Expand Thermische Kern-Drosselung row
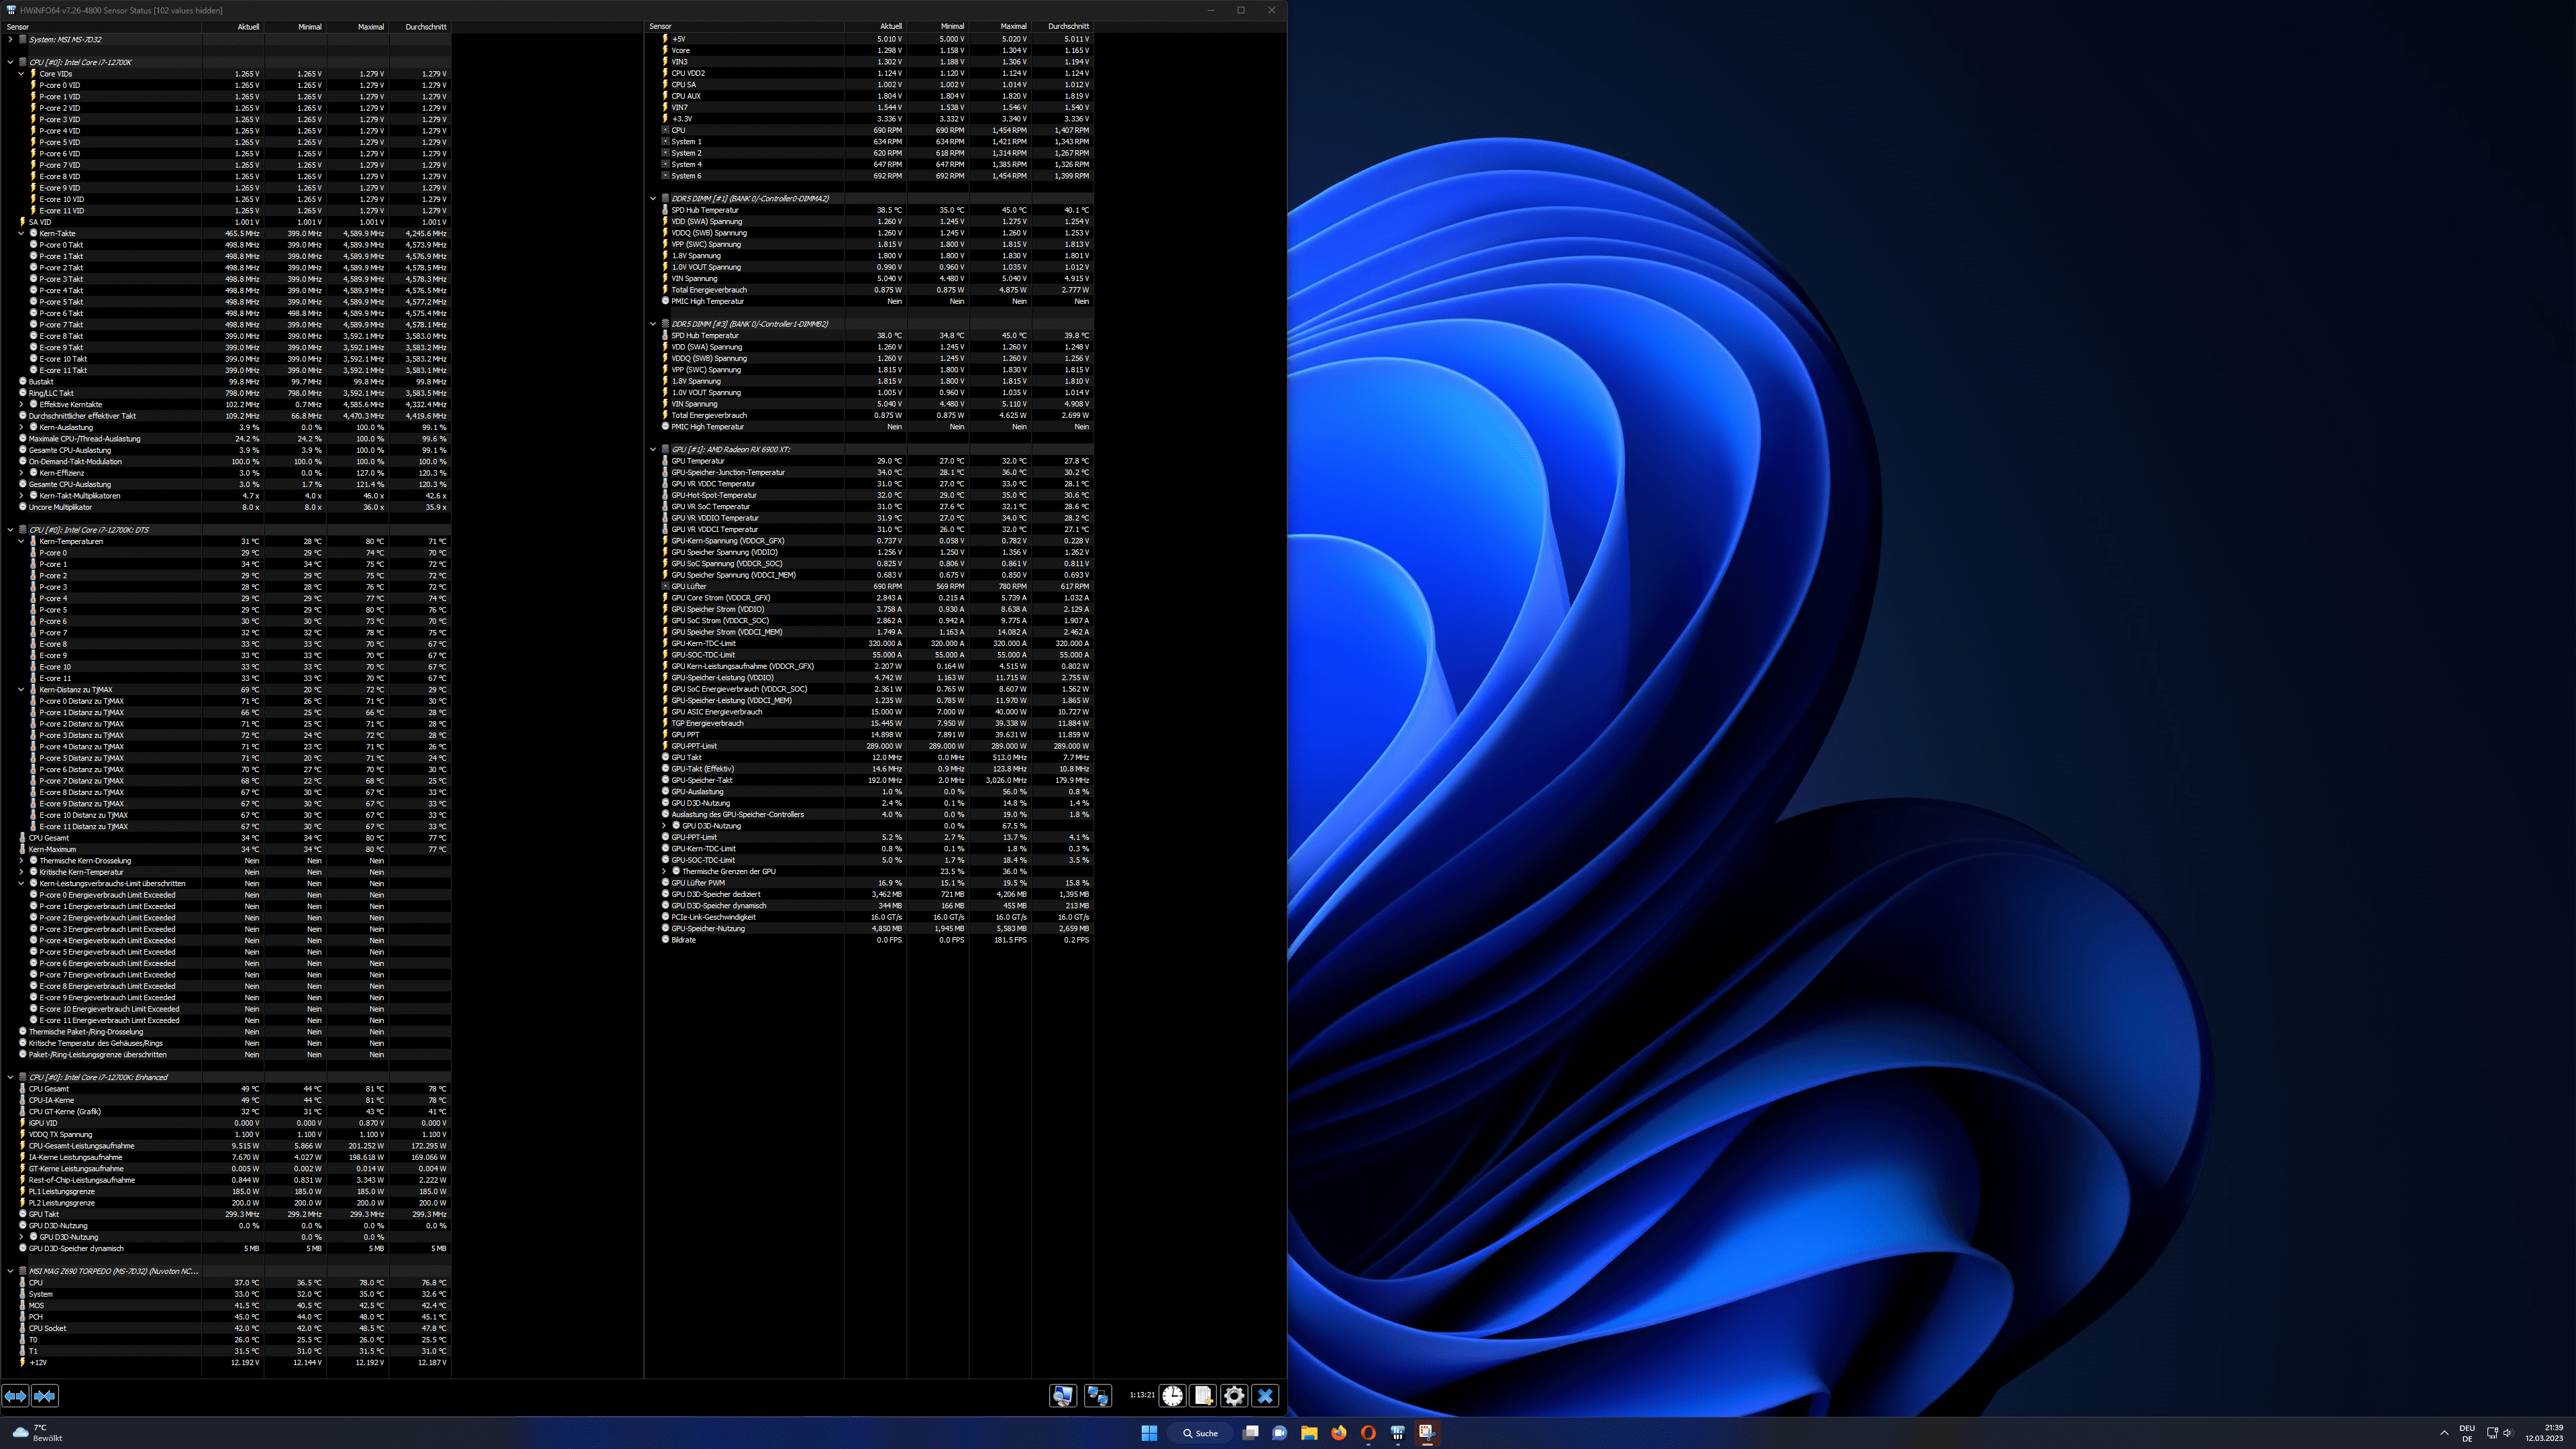Image resolution: width=2576 pixels, height=1449 pixels. pyautogui.click(x=21, y=861)
